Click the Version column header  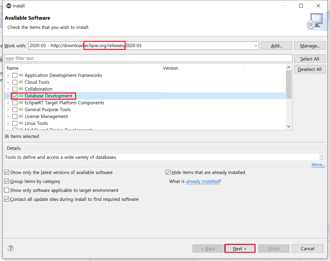(203, 68)
